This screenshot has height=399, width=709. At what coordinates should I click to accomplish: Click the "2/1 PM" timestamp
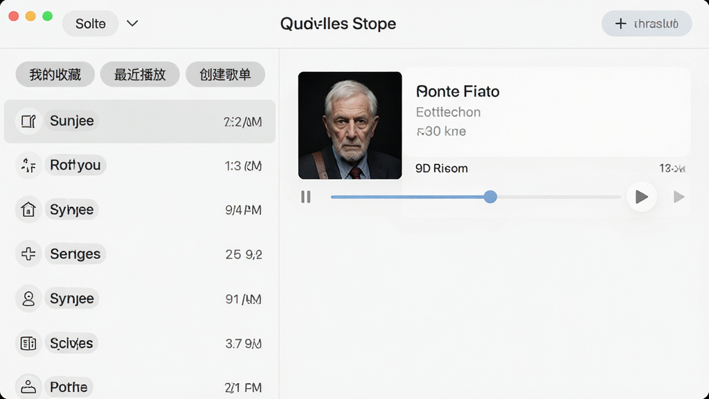click(243, 388)
